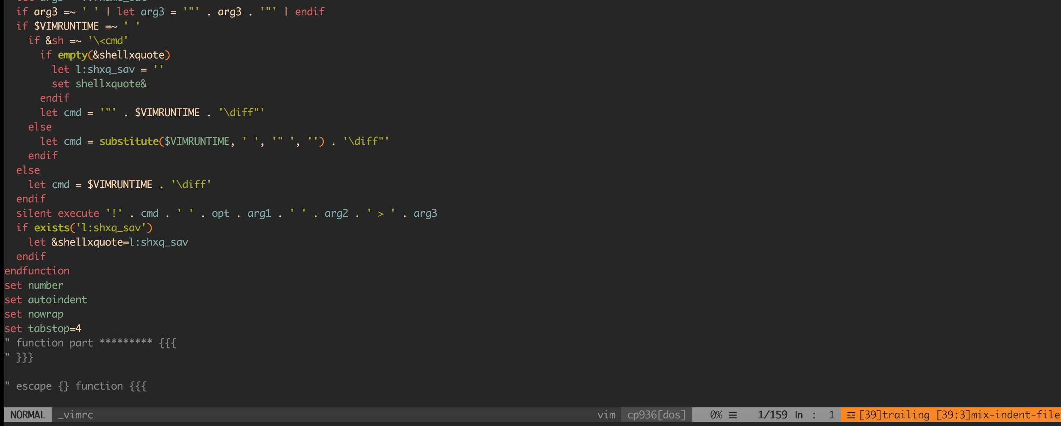The height and width of the screenshot is (426, 1061).
Task: Click 'if empty(&shellxquote)' line
Action: pyautogui.click(x=105, y=55)
